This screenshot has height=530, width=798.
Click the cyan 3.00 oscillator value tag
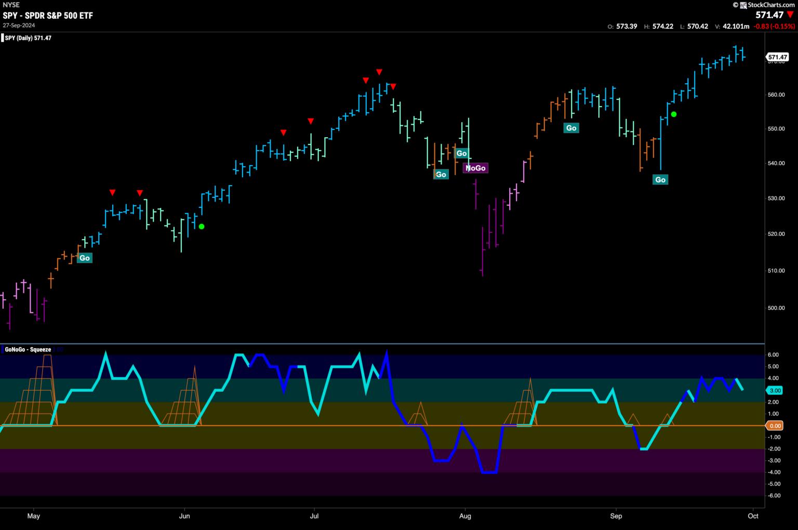[x=775, y=390]
